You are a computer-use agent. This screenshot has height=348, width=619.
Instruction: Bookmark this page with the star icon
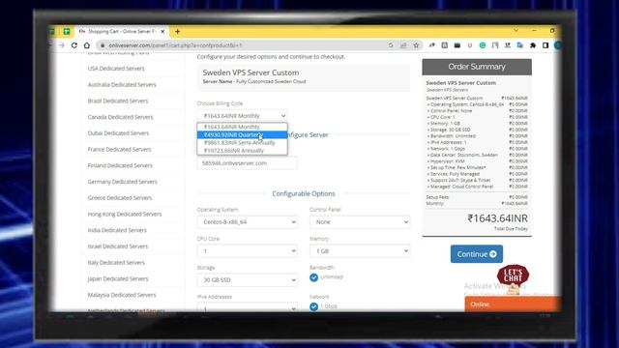pyautogui.click(x=416, y=45)
